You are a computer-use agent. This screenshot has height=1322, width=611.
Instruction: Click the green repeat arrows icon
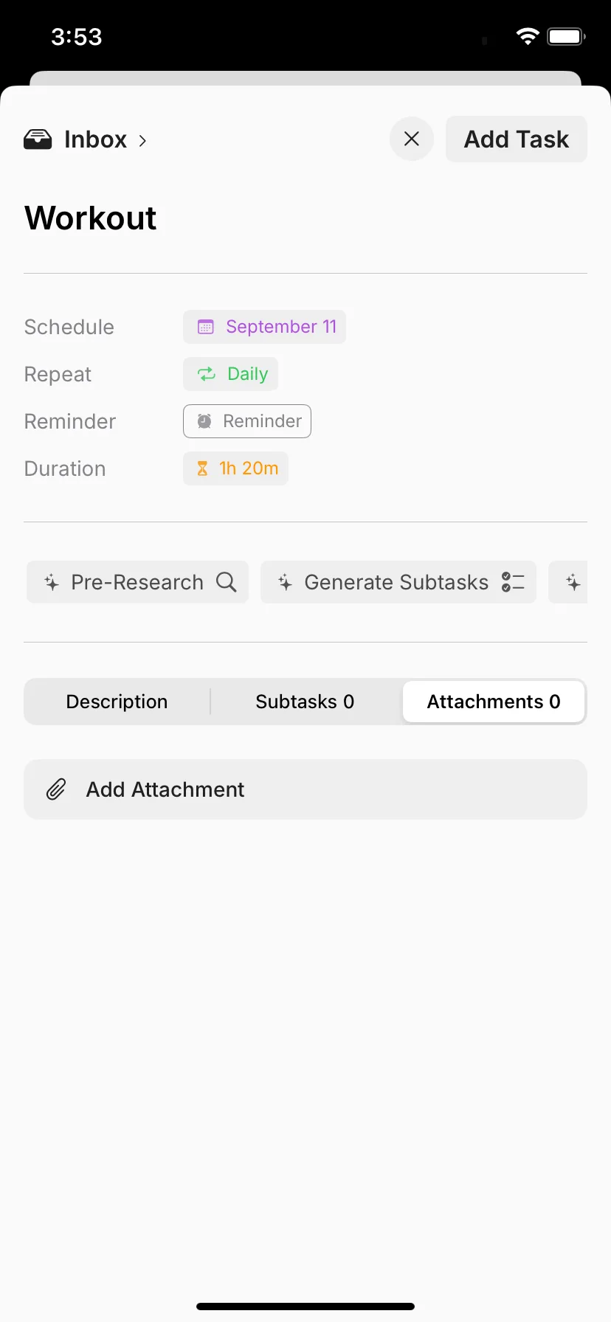207,374
